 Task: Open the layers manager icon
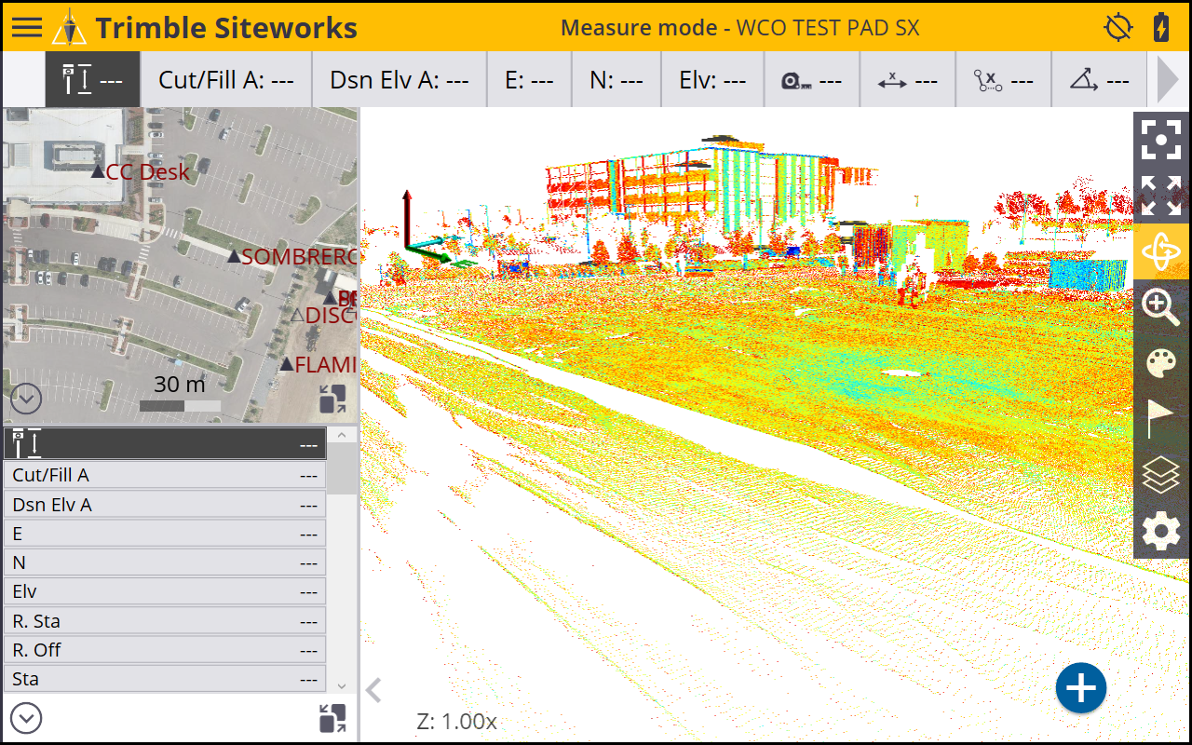pos(1161,476)
